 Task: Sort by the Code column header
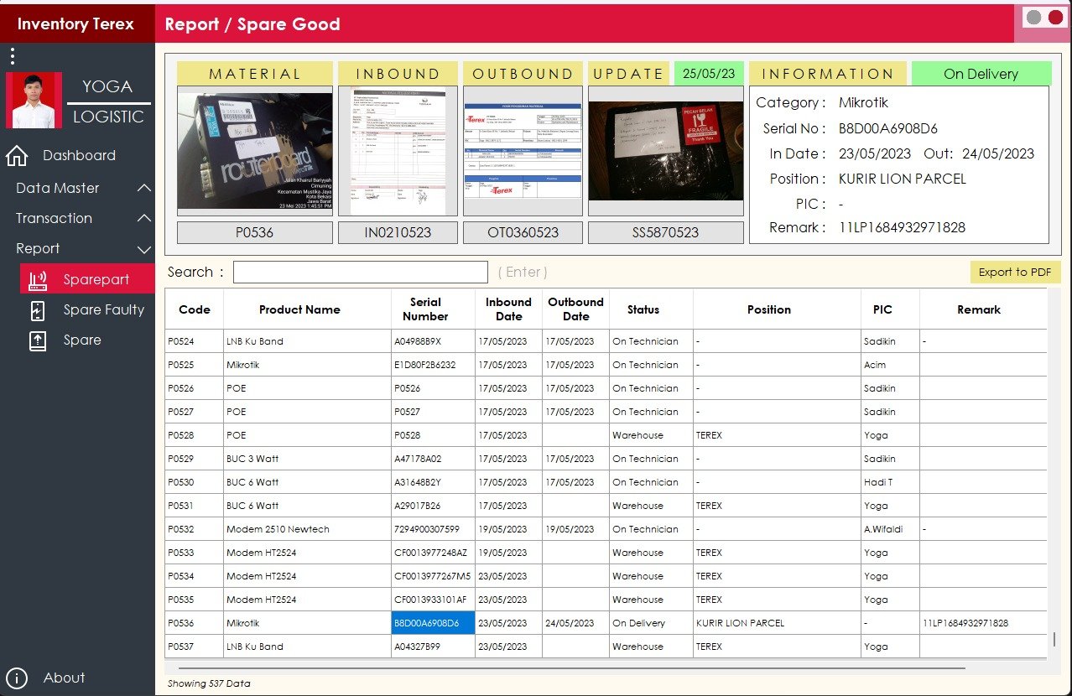coord(195,309)
